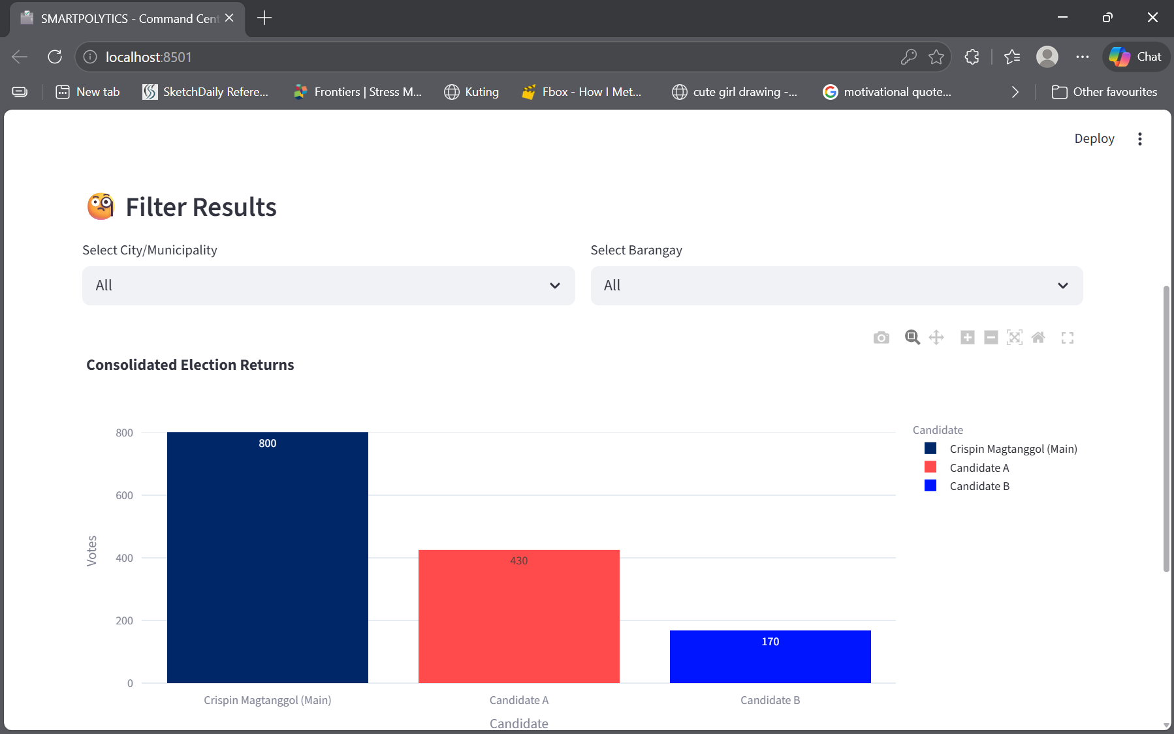Viewport: 1174px width, 734px height.
Task: Hide Candidate A by clicking its legend entry
Action: [979, 467]
